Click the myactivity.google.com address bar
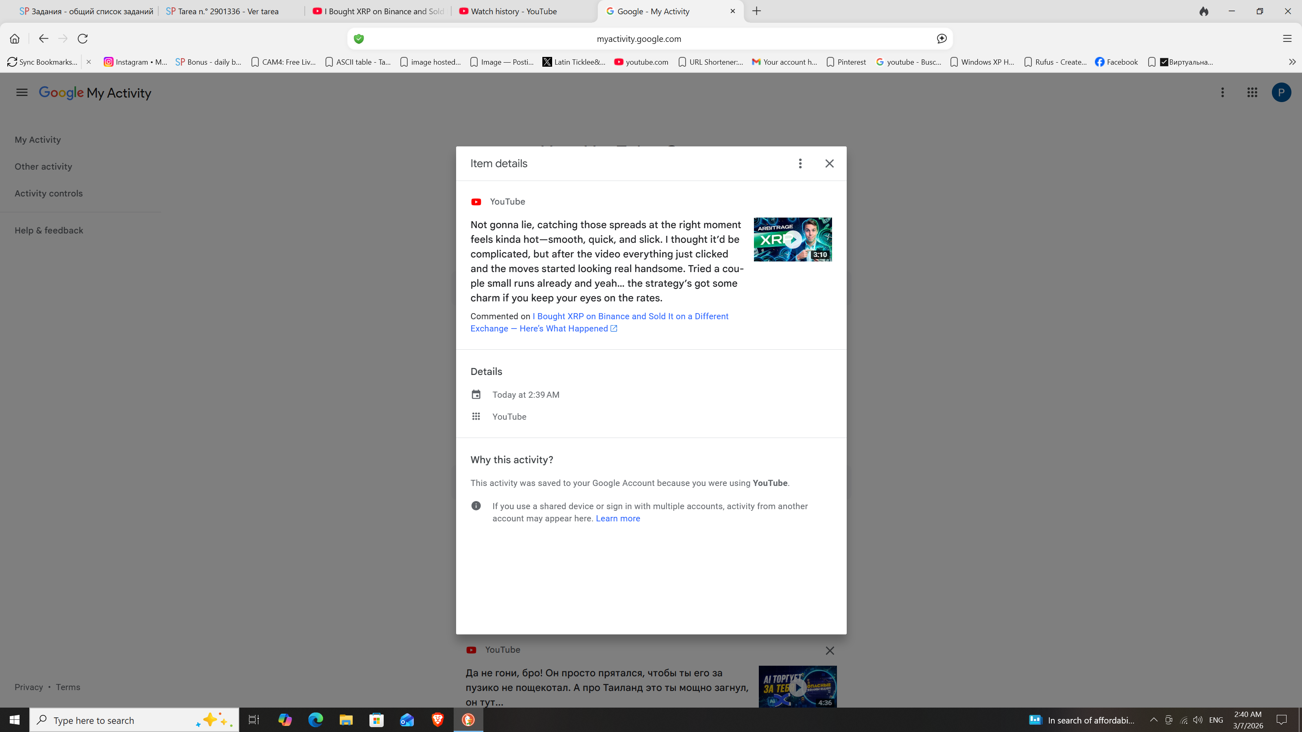 click(638, 39)
